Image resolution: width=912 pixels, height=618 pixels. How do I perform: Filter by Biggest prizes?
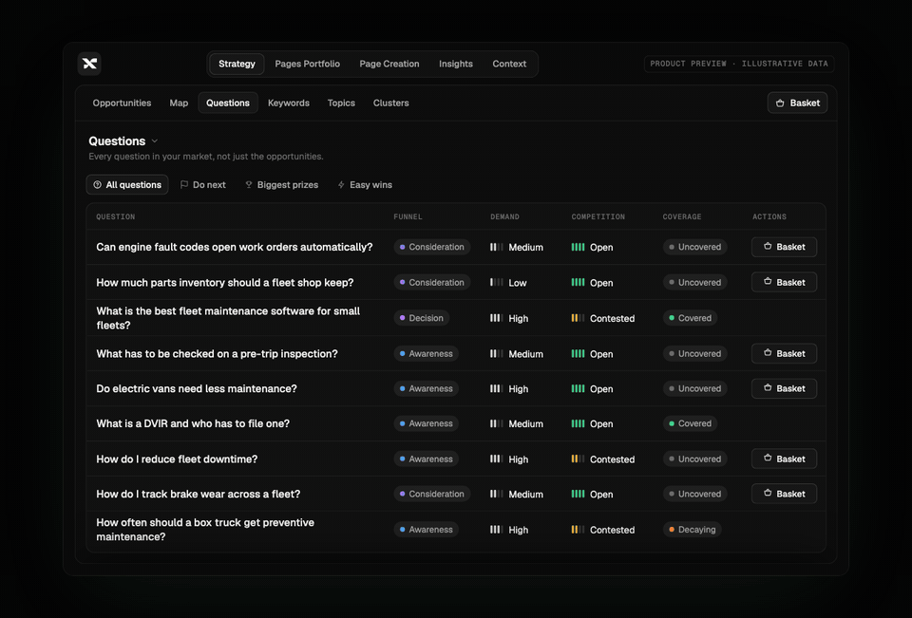coord(281,185)
